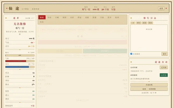This screenshot has width=173, height=108.
Task: Click the 7/息 speed value in header
Action: [113, 9]
